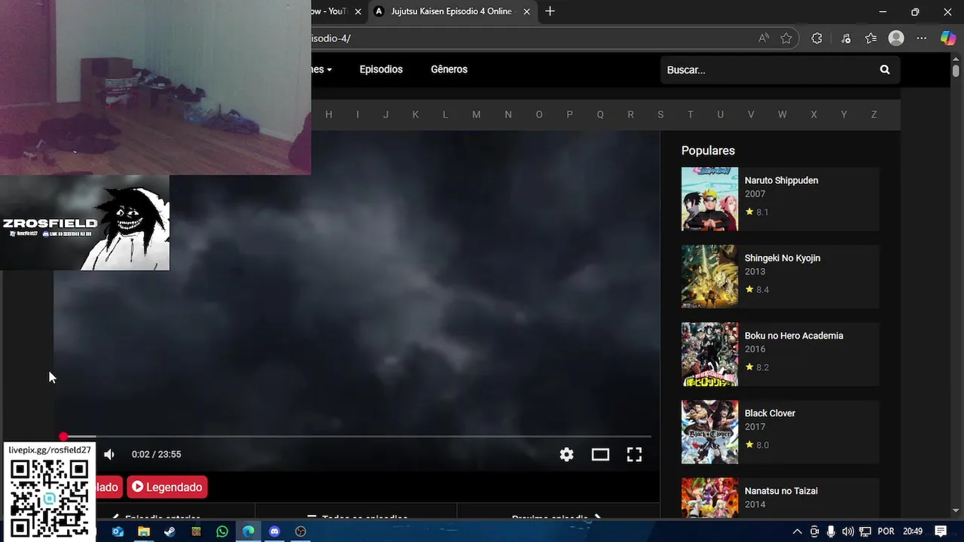This screenshot has height=542, width=964.
Task: Filter anime list by letter J
Action: (386, 114)
